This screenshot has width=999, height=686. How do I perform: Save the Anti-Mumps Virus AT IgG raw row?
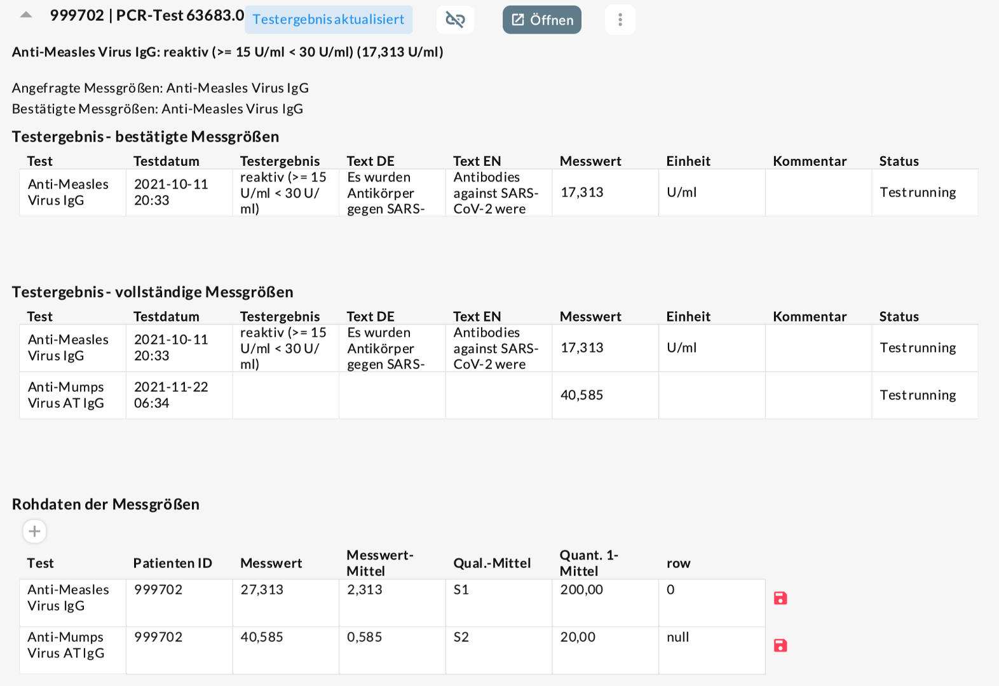(780, 645)
